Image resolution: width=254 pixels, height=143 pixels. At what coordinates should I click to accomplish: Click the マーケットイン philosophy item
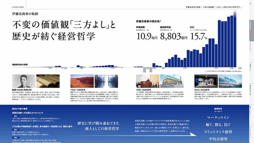[218, 117]
